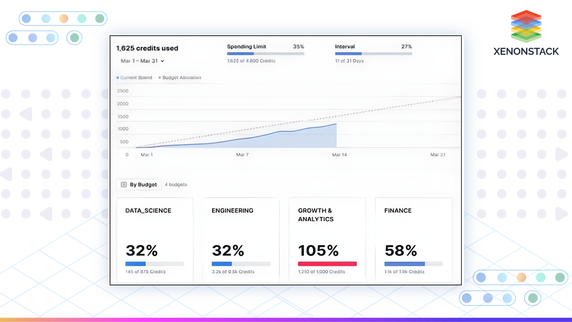
Task: Click the XenonStack stacked layers logo
Action: 526,26
